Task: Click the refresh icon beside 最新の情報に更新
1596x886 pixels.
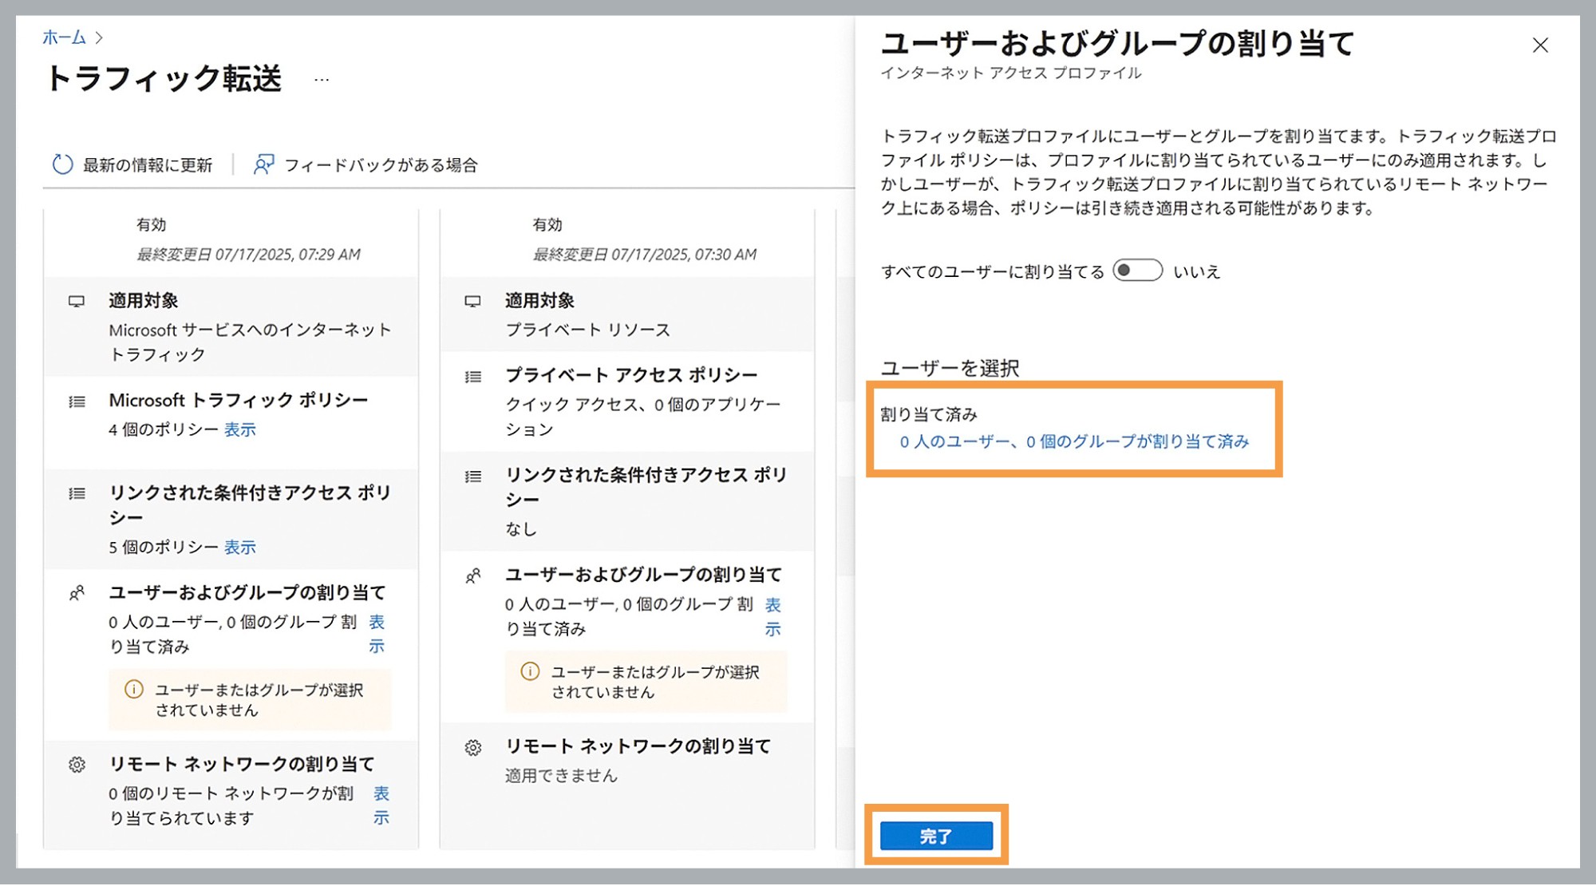Action: click(63, 164)
